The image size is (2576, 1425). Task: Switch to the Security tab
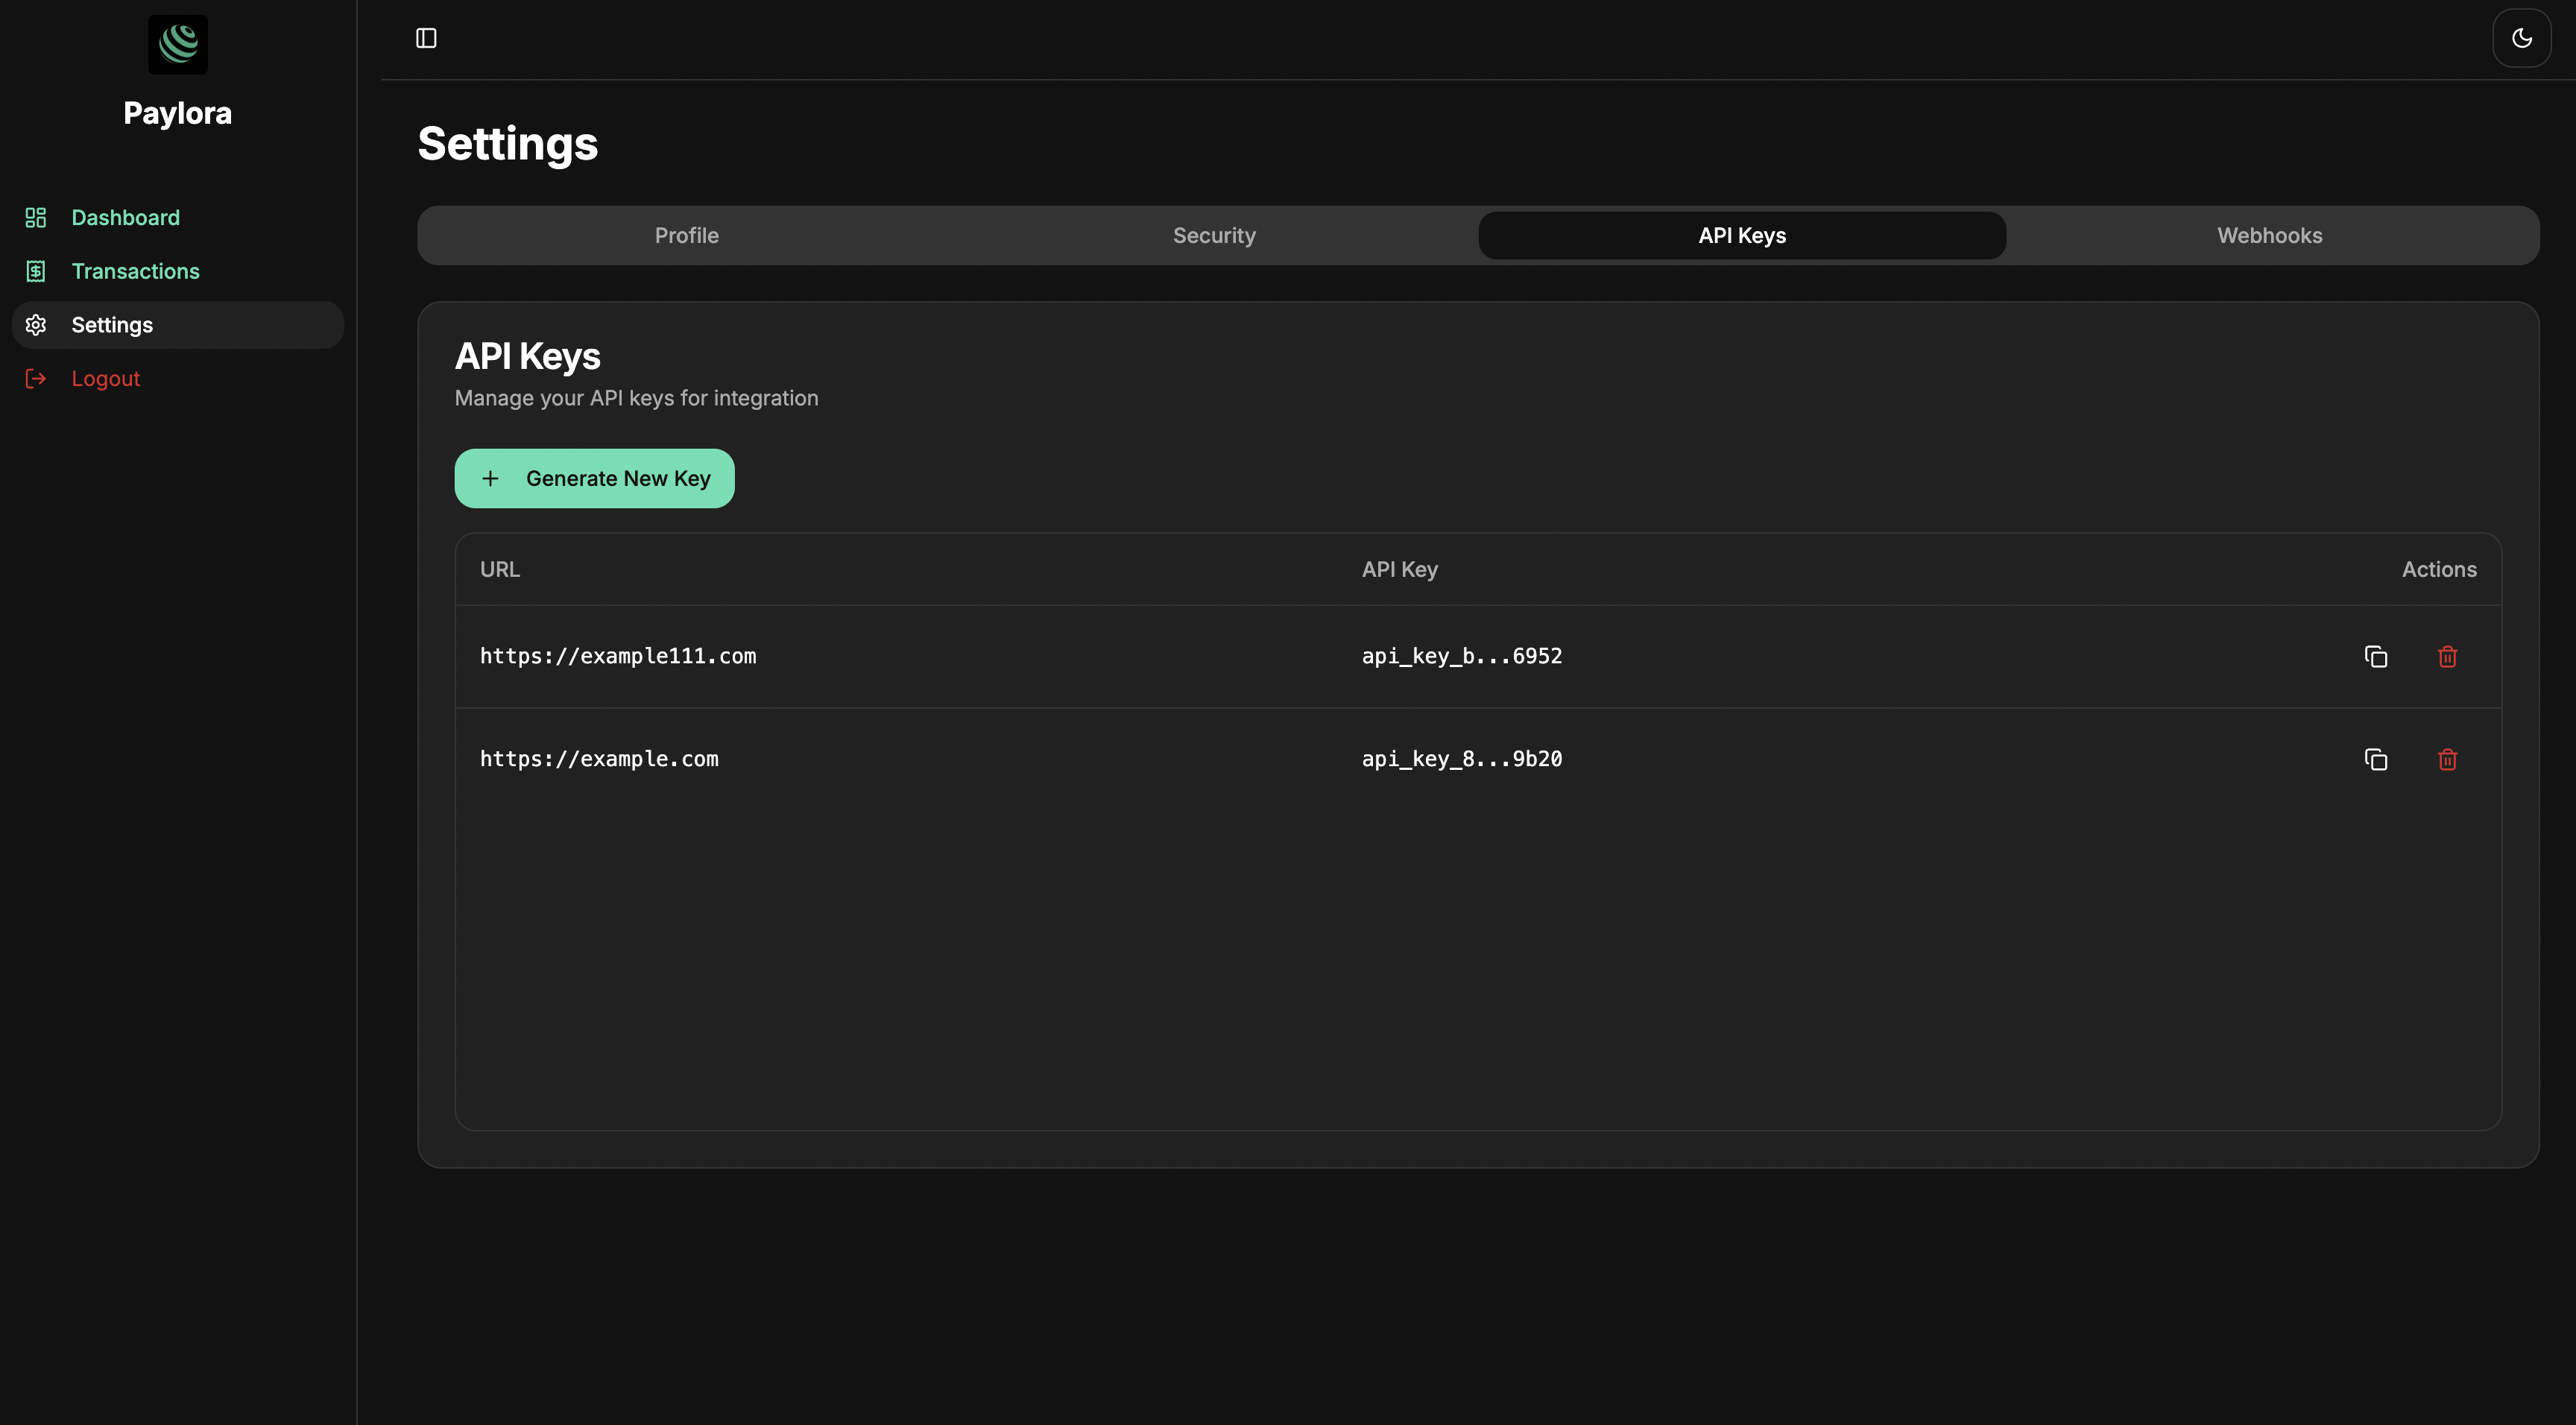1214,235
